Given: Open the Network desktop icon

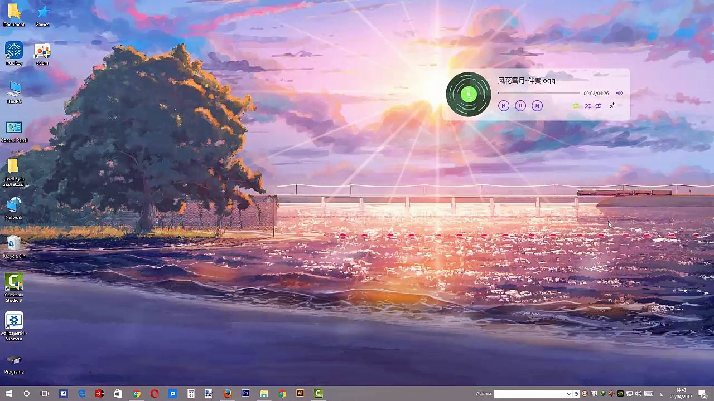Looking at the screenshot, I should click(x=14, y=208).
